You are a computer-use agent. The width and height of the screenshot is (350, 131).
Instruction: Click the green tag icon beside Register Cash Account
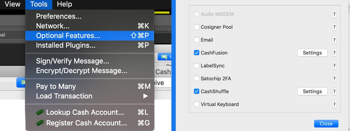[40, 123]
